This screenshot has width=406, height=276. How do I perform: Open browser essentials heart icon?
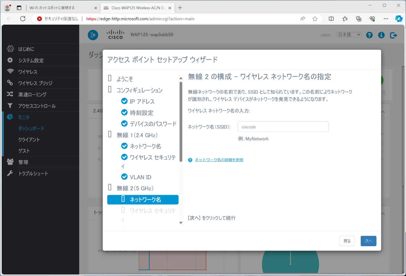click(x=372, y=19)
